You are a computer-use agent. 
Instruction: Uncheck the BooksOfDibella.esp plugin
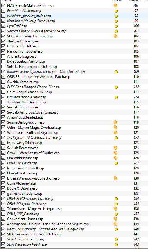coord(3,188)
